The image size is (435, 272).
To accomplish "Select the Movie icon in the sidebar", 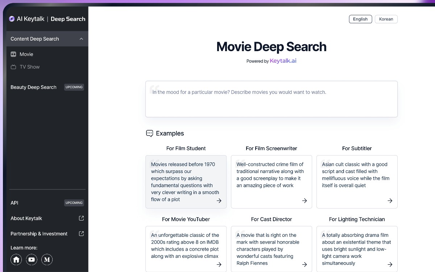I will click(14, 54).
